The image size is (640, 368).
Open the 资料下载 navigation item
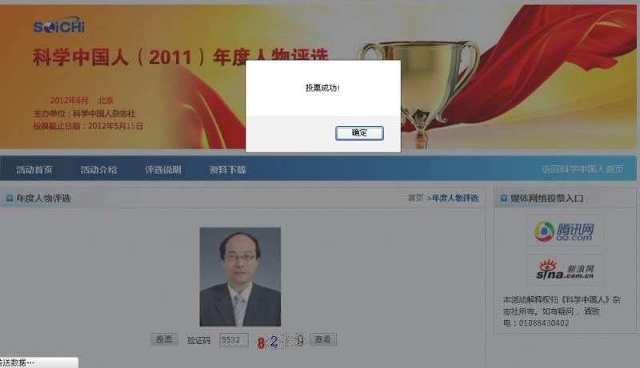(227, 170)
